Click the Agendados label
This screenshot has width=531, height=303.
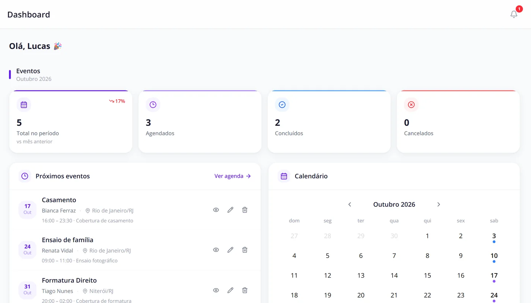coord(160,133)
